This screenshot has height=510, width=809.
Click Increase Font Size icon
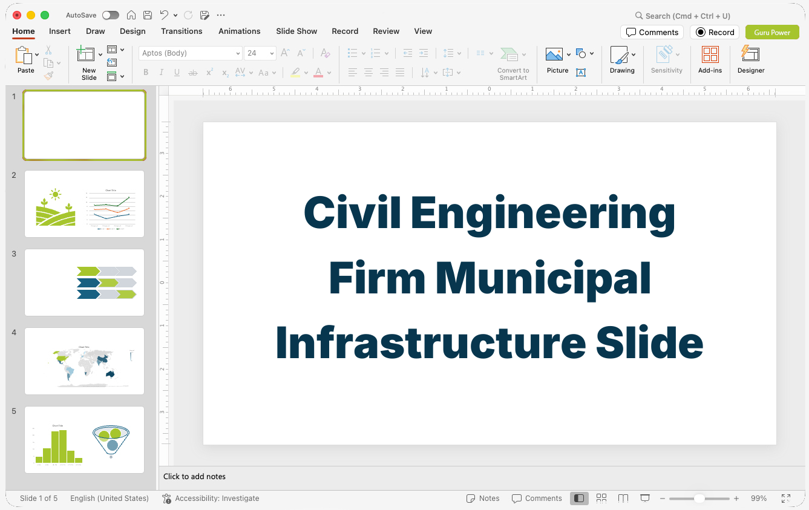click(286, 53)
